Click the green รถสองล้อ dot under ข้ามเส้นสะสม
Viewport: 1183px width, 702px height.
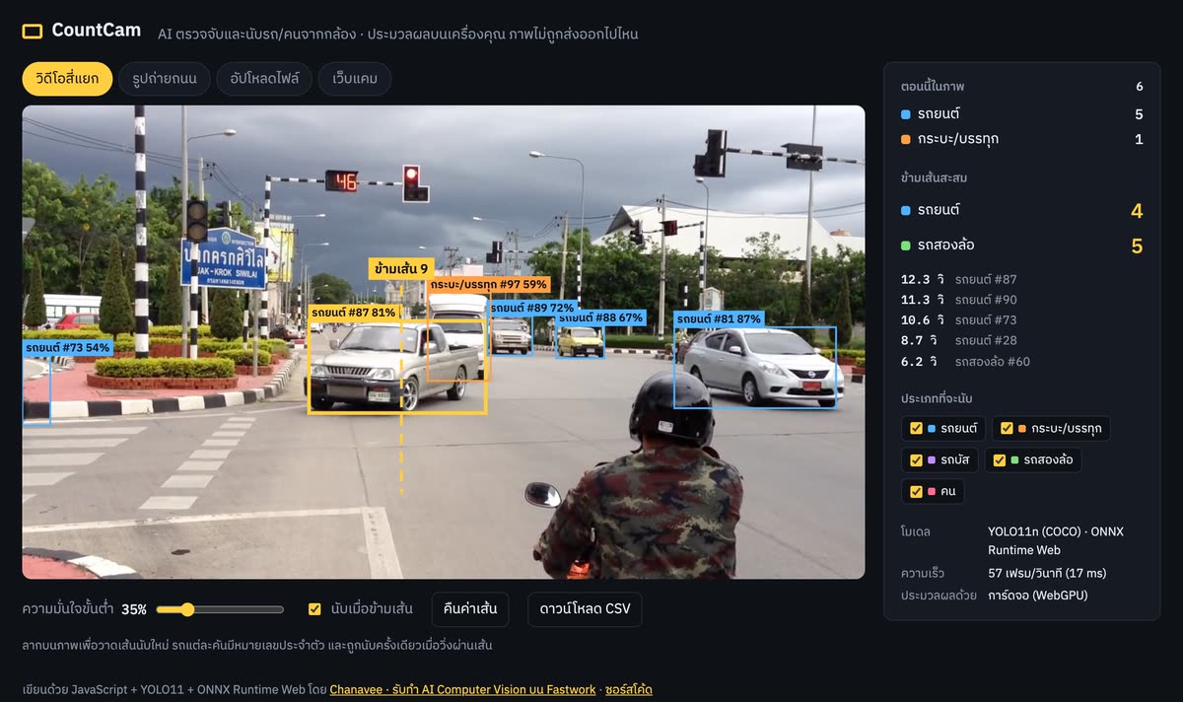[906, 245]
